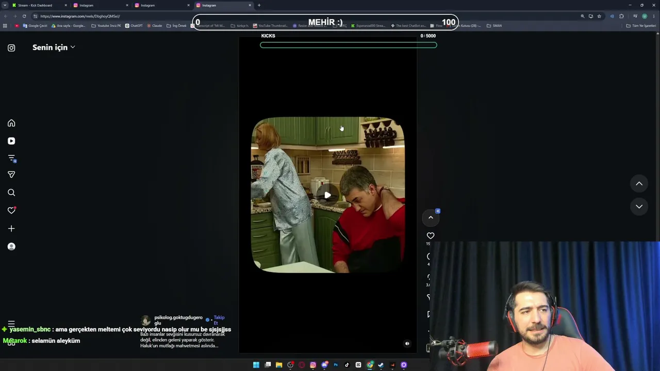Switch to the second Instagram browser tab
Viewport: 660px width, 371px height.
pyautogui.click(x=162, y=5)
